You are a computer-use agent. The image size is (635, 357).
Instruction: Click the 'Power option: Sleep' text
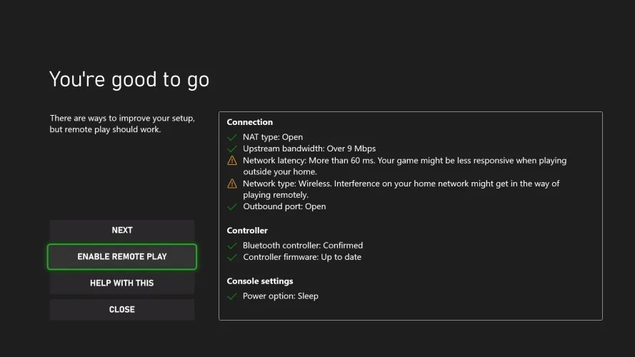tap(281, 296)
